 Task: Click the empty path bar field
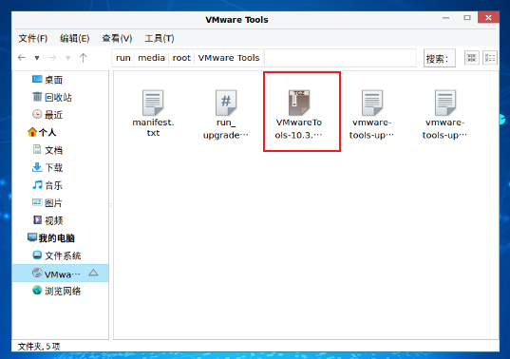pos(340,58)
